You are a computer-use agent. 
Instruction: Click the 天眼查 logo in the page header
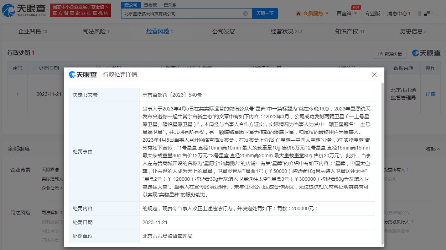click(x=24, y=10)
